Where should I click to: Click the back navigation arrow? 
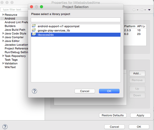(x=134, y=10)
